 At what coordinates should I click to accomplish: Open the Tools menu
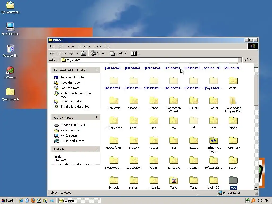click(97, 46)
